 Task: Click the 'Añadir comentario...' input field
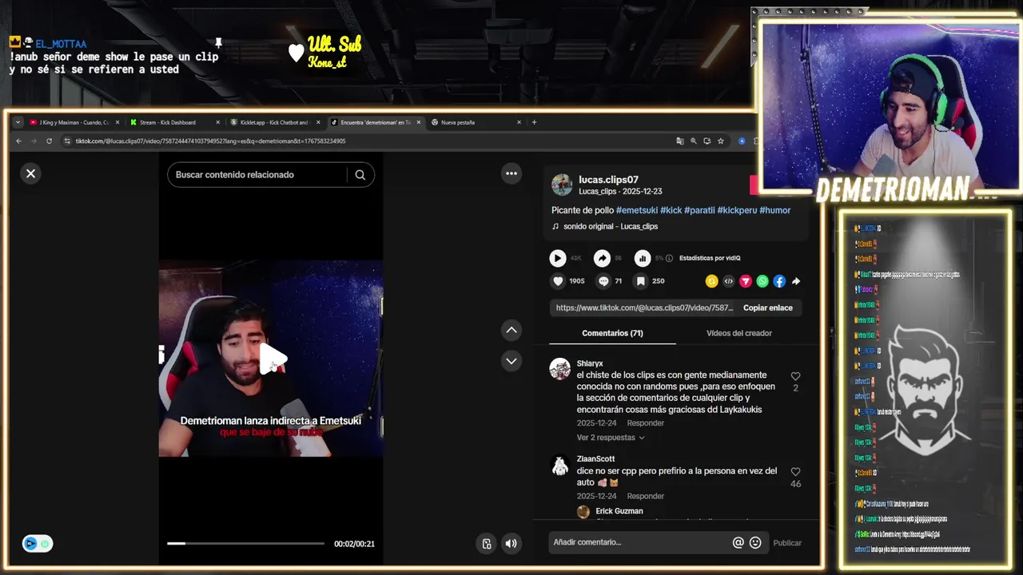(x=639, y=542)
